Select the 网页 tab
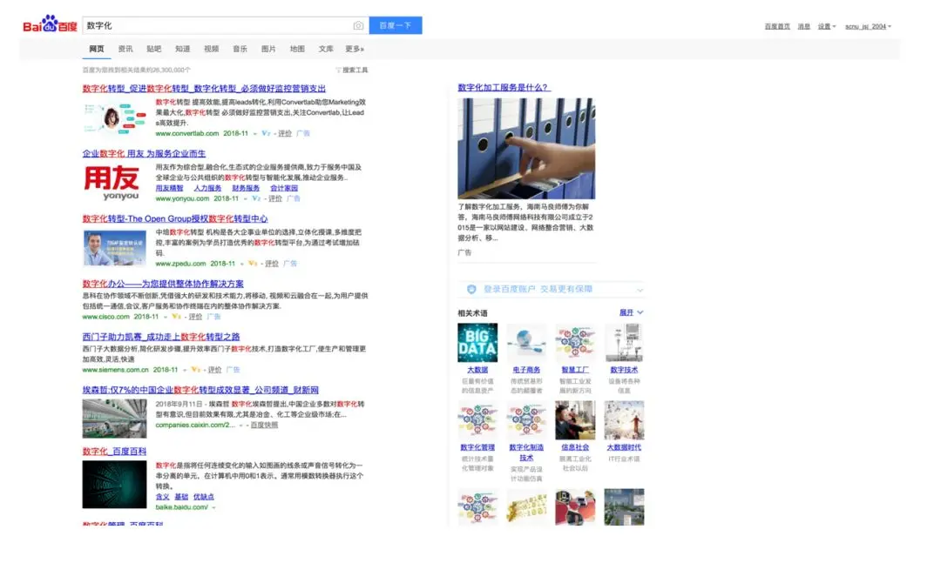 (x=97, y=50)
